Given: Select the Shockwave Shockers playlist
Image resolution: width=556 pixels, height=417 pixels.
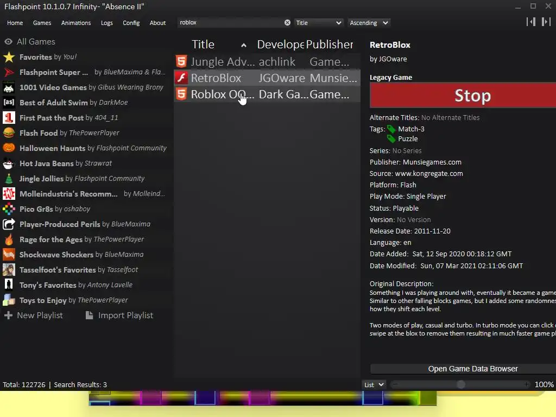Looking at the screenshot, I should point(85,255).
